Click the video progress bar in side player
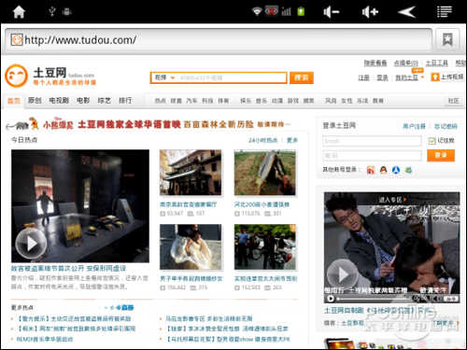The width and height of the screenshot is (467, 350). pyautogui.click(x=375, y=299)
